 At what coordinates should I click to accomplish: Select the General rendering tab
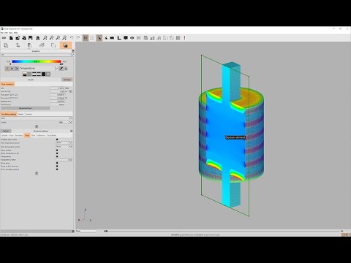[x=4, y=135]
